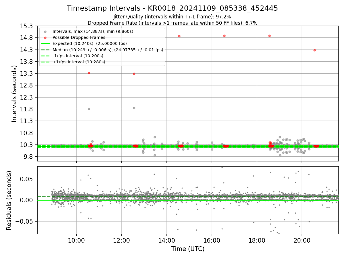Click x-axis tick label '12:00'
The height and width of the screenshot is (259, 345).
pos(122,241)
